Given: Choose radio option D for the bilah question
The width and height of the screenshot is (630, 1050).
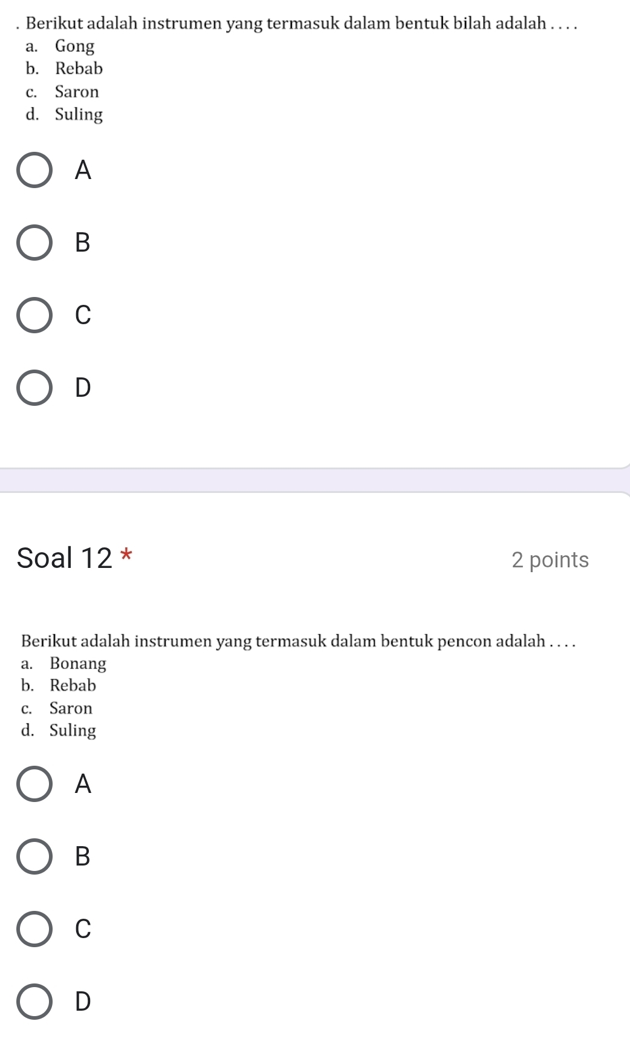Looking at the screenshot, I should click(x=34, y=388).
